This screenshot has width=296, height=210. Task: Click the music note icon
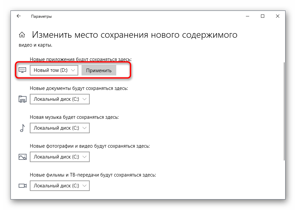[x=22, y=128]
